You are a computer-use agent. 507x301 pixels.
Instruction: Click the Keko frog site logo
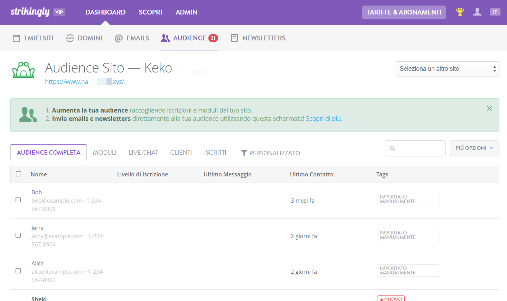click(x=24, y=70)
